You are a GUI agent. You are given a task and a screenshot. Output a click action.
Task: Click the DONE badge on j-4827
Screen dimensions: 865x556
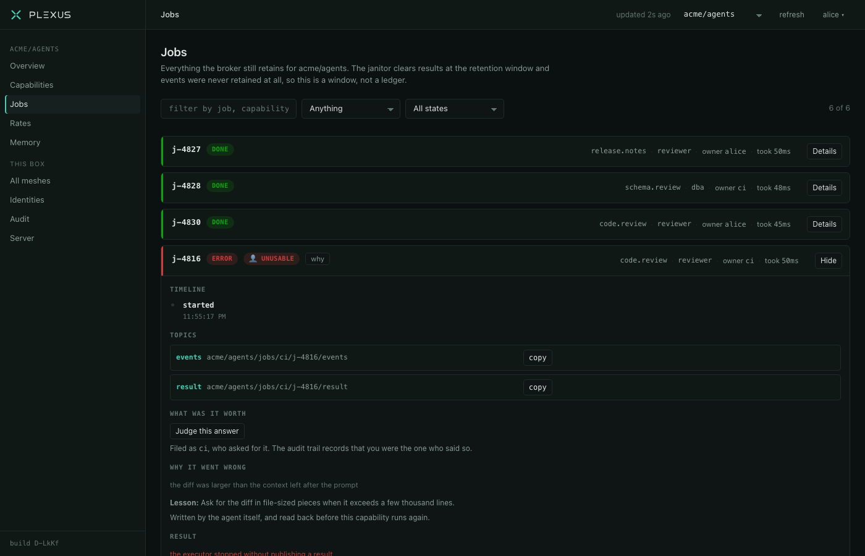click(220, 150)
